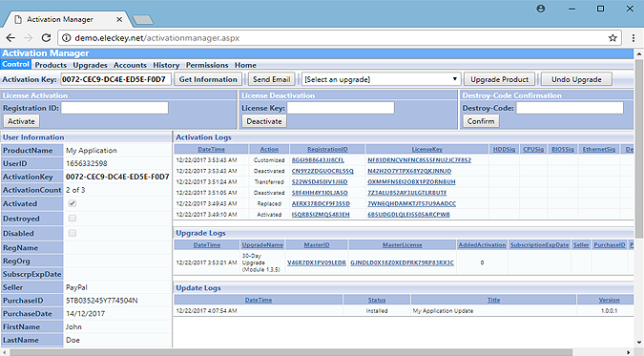Click the Send Email button

pos(272,79)
